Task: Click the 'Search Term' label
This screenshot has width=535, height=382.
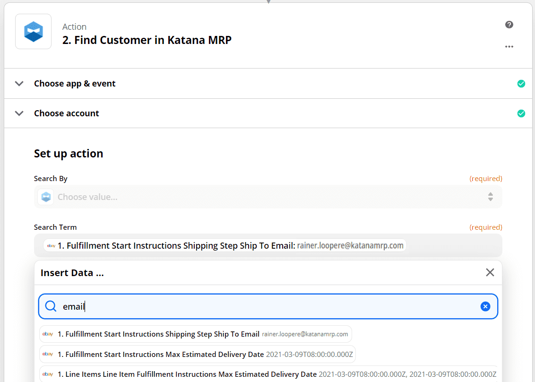Action: [55, 227]
